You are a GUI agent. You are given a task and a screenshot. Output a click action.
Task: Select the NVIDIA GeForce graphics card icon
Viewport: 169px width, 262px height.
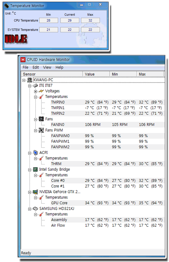coord(35,192)
